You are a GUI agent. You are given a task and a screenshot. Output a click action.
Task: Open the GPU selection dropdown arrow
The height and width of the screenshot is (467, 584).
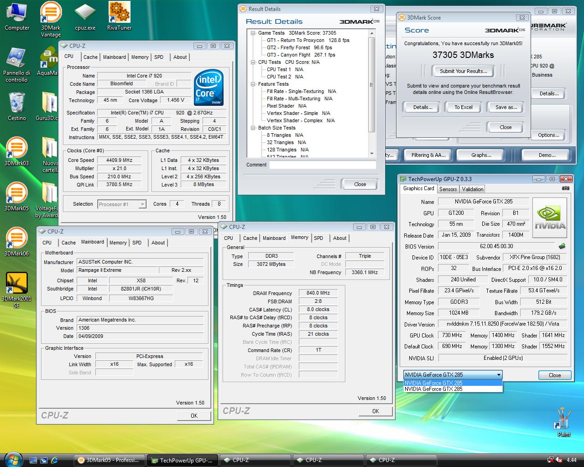499,375
